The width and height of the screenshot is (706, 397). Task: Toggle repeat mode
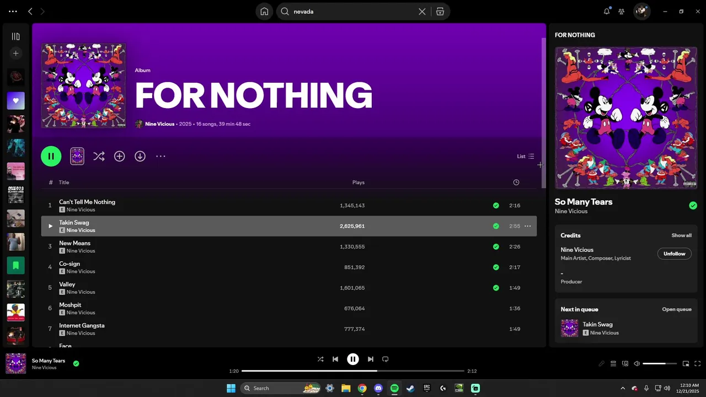point(386,359)
